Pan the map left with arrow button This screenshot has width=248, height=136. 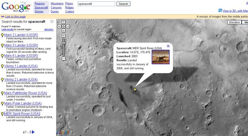pos(60,26)
